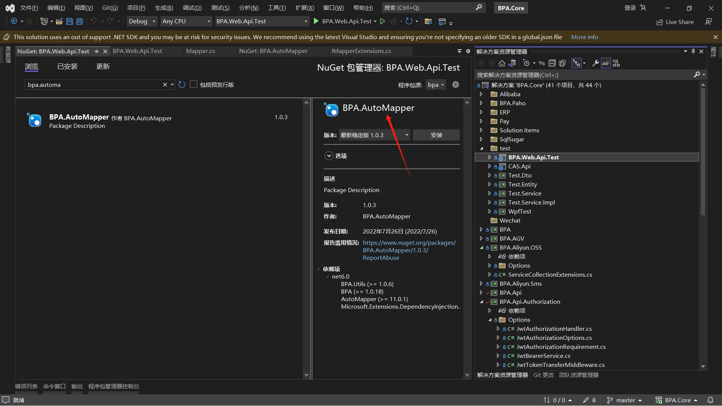Refresh the NuGet package search results
The image size is (722, 406).
coord(182,85)
